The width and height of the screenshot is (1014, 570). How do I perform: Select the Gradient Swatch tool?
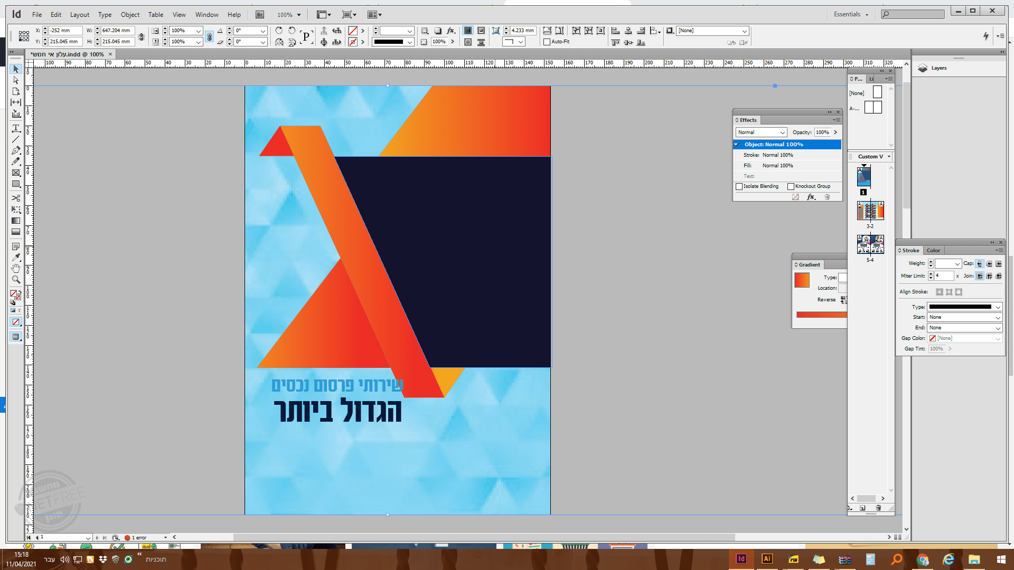16,221
